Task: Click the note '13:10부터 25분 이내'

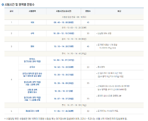Action: tap(107, 48)
